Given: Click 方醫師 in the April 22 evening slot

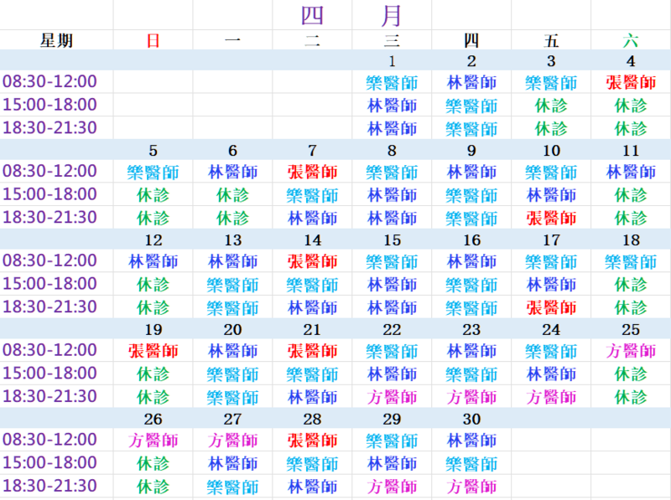Looking at the screenshot, I should 392,396.
